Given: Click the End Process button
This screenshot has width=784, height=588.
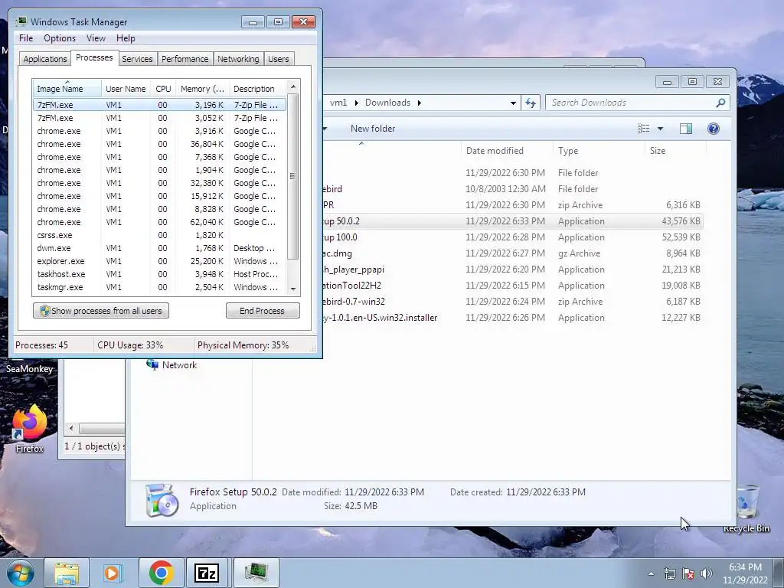Looking at the screenshot, I should [263, 311].
